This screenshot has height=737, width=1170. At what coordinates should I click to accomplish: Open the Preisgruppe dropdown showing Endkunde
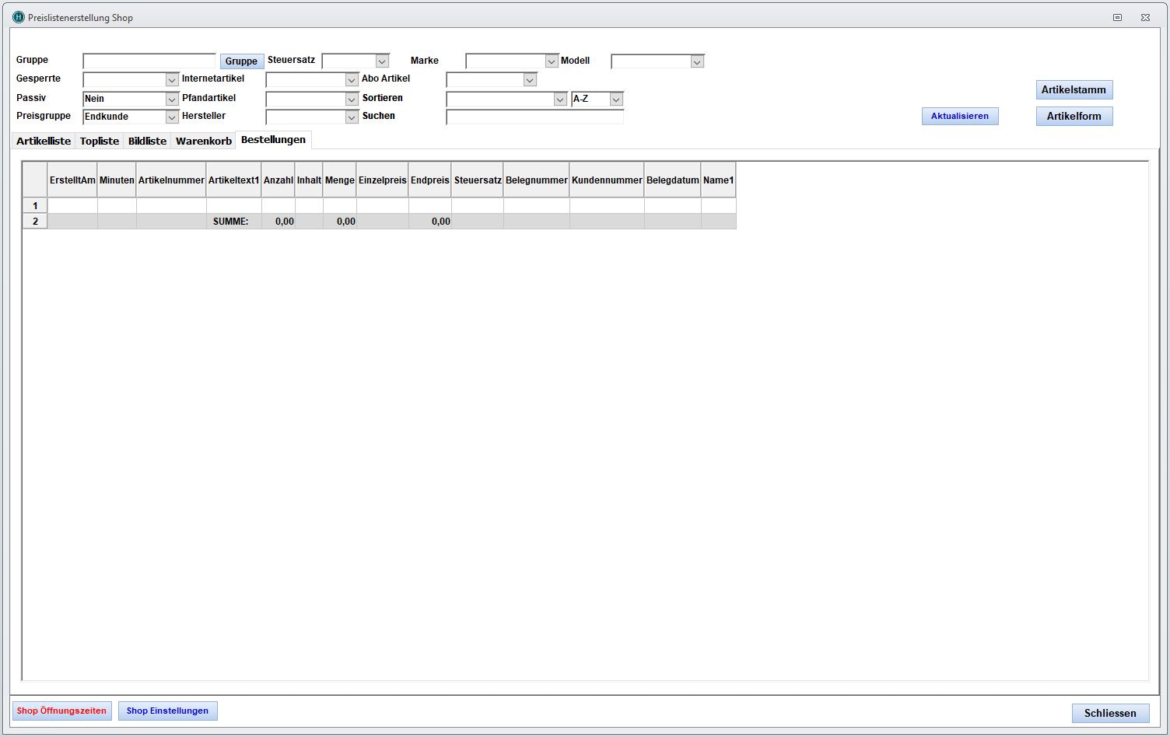172,117
